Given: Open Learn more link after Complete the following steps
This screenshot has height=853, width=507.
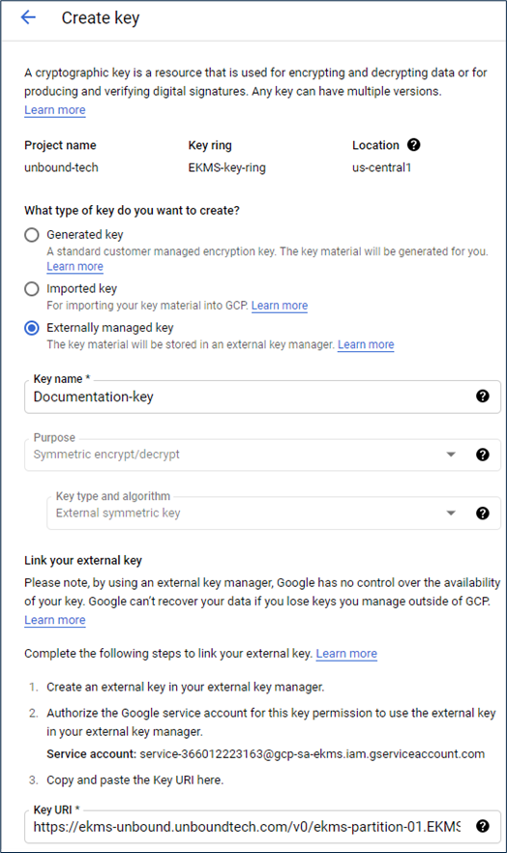Looking at the screenshot, I should (346, 654).
